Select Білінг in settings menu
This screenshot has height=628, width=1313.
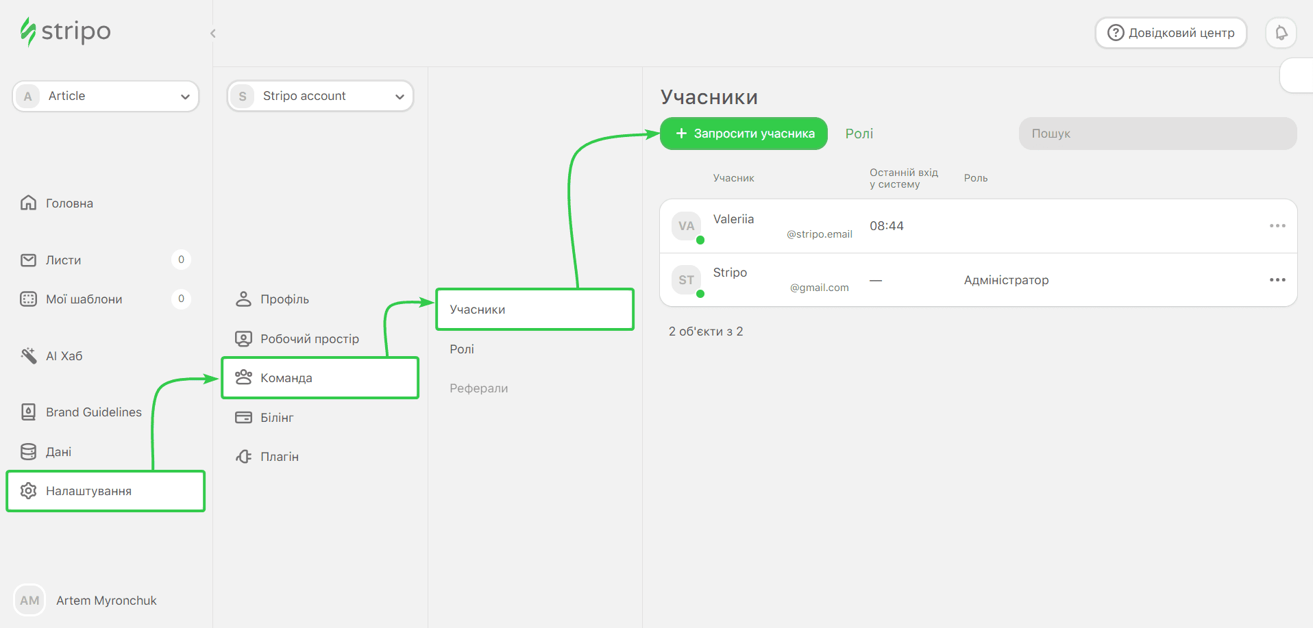[x=277, y=418]
